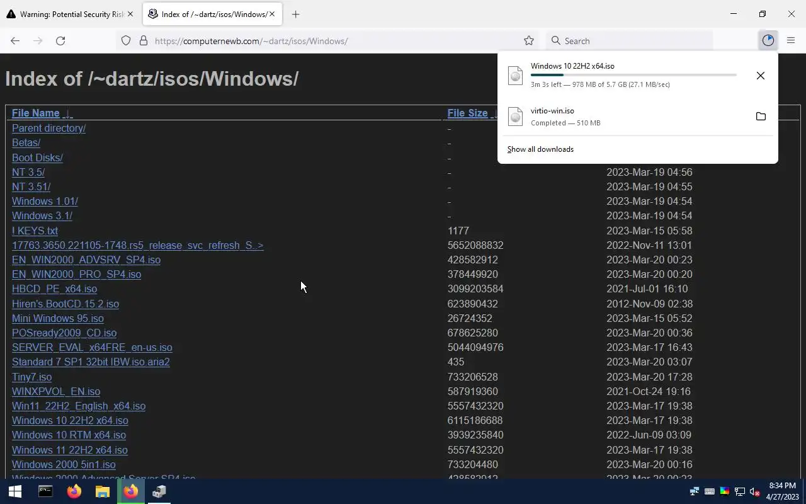Download Windows 2000 5in1.iso
The width and height of the screenshot is (806, 504).
coord(64,464)
